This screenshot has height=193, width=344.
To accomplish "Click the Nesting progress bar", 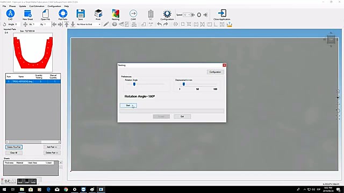I will tap(172, 111).
